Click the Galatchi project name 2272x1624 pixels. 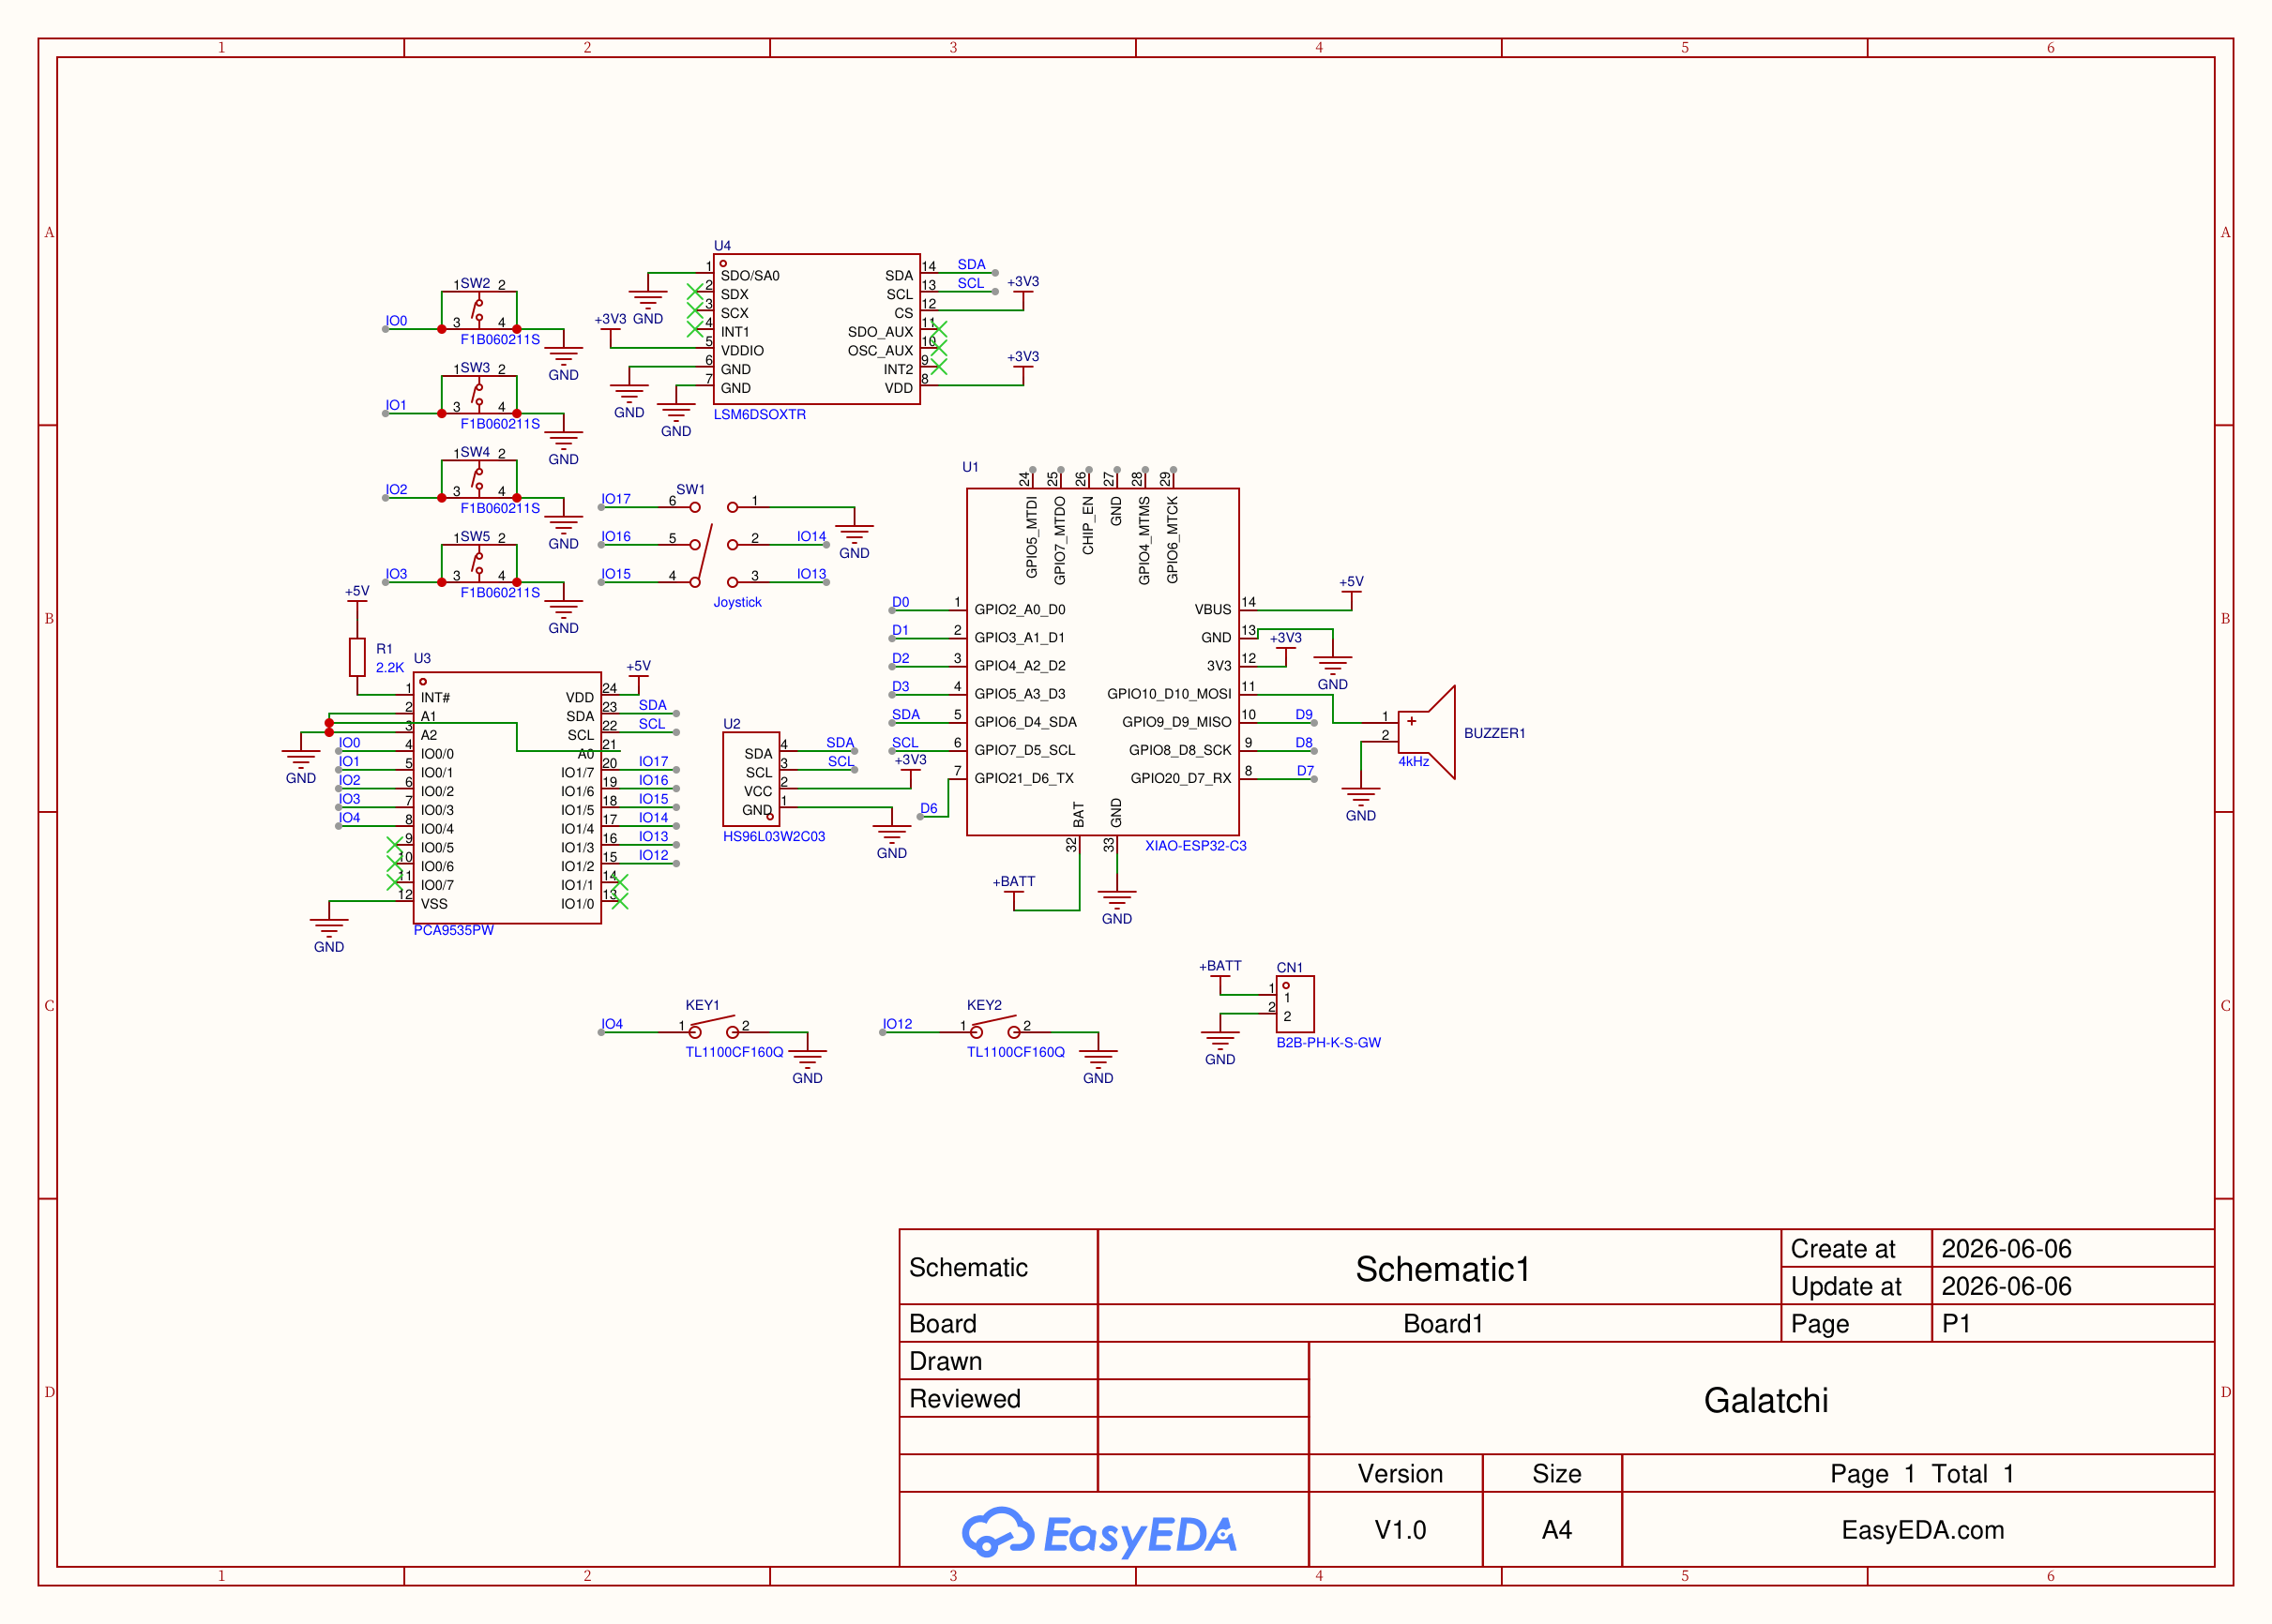[x=1765, y=1400]
